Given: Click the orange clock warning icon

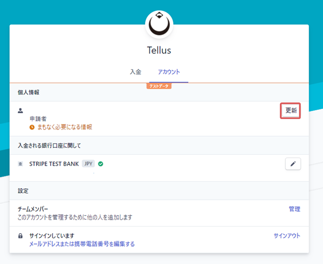Looking at the screenshot, I should coord(32,127).
